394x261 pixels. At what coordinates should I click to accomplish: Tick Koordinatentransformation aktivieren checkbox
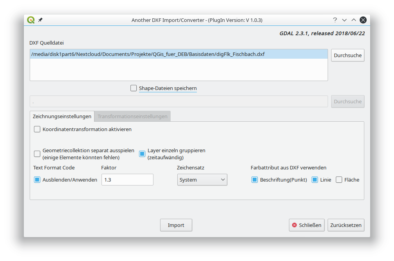click(37, 129)
